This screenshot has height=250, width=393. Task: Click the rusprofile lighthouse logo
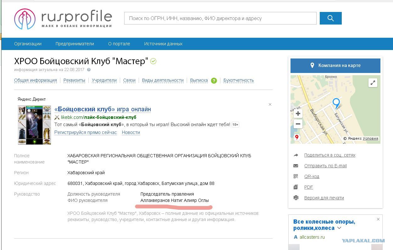click(25, 19)
